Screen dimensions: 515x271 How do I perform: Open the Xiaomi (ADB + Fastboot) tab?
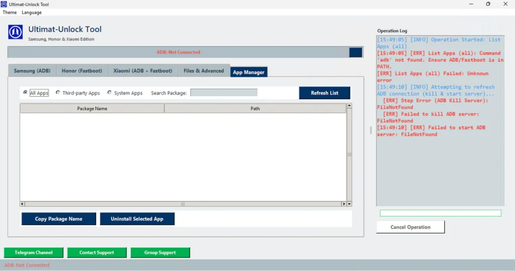click(x=143, y=71)
